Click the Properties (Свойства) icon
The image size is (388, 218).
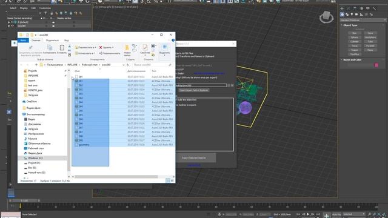pos(145,47)
